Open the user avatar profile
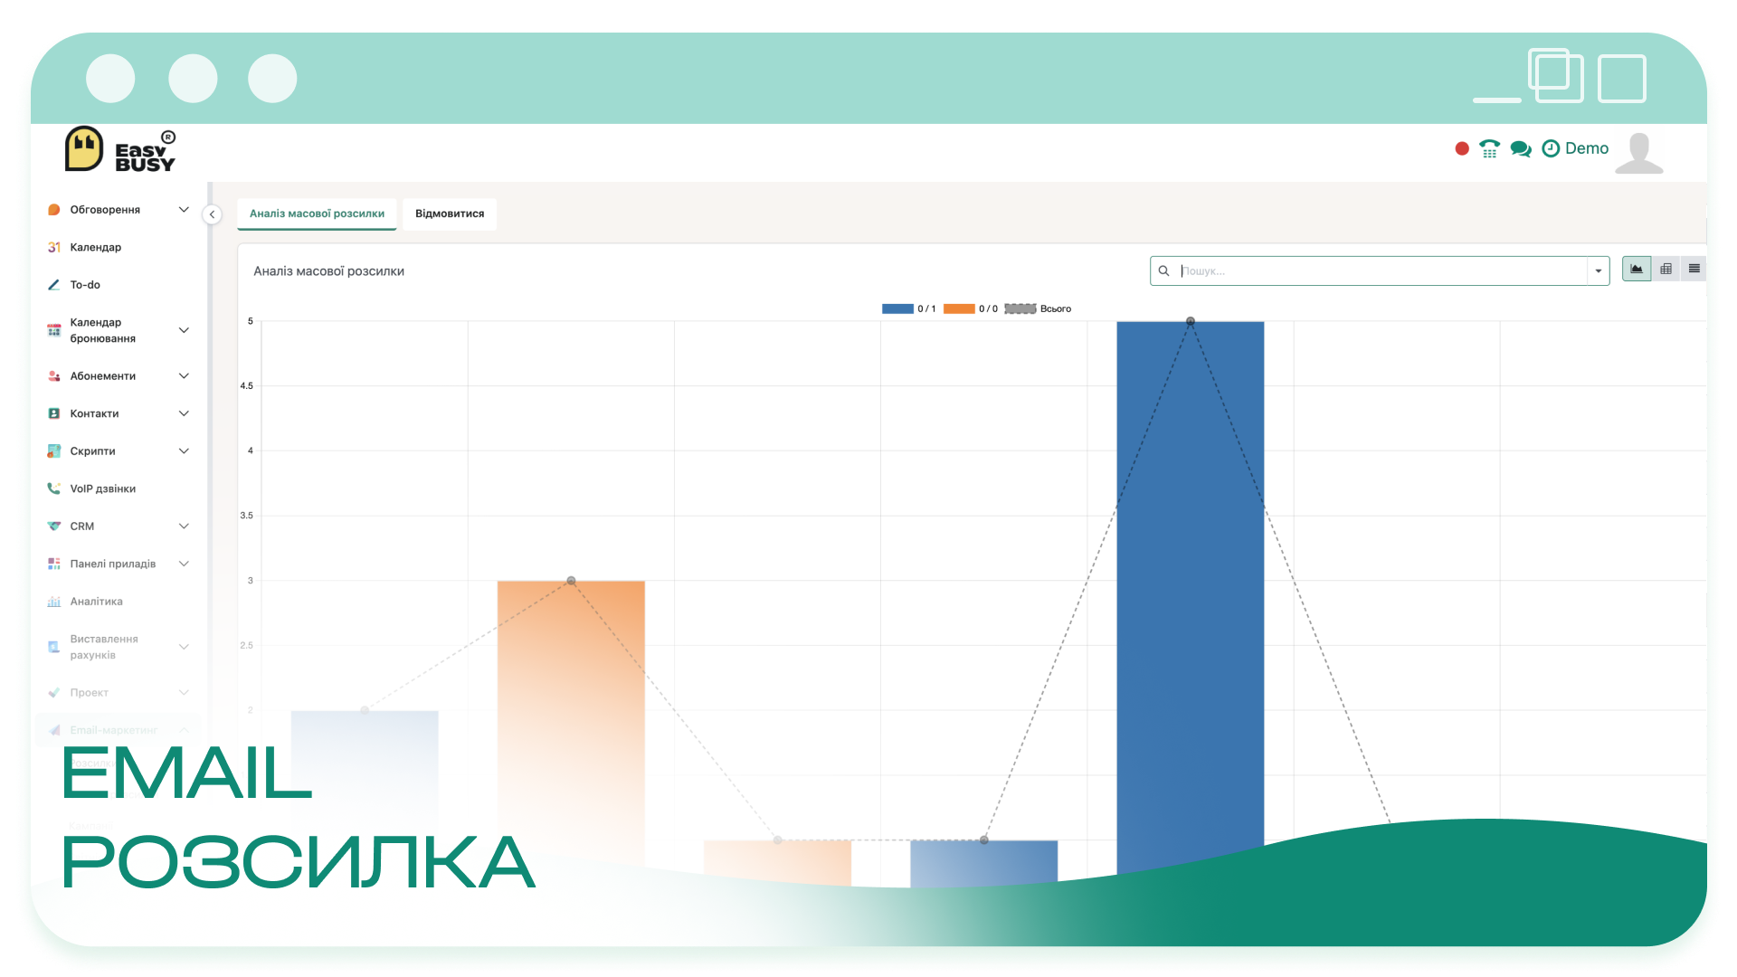This screenshot has height=977, width=1737. pos(1639,153)
